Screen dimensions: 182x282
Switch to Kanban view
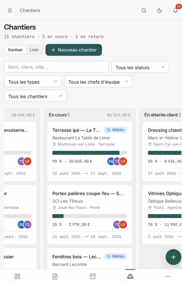point(15,50)
